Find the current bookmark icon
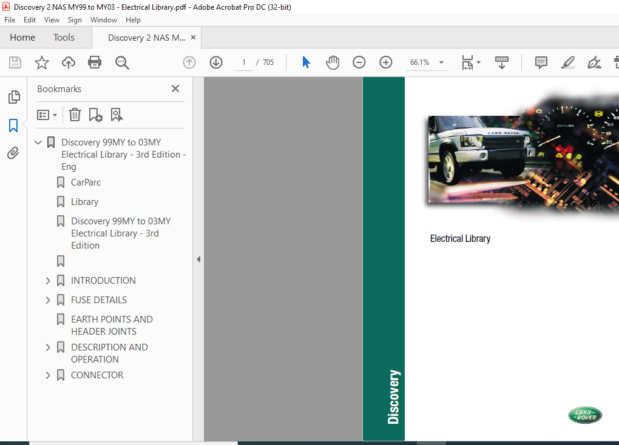Screen dimensions: 619x445 117,115
